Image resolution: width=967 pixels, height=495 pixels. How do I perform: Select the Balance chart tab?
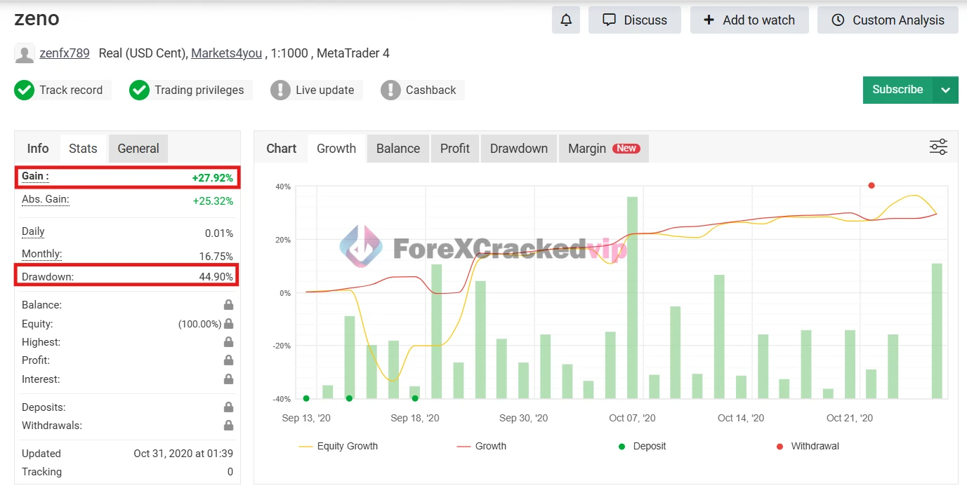(x=397, y=149)
